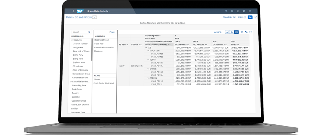Select Customer Group dimension
The width and height of the screenshot is (319, 135).
(x=78, y=101)
